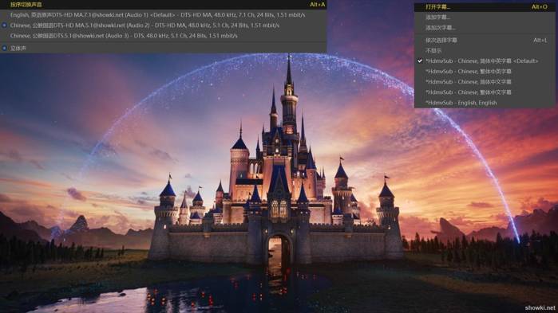Select 依次选择字幕 cycle subtitles entry
Screen dimensions: 558x313
pos(485,40)
